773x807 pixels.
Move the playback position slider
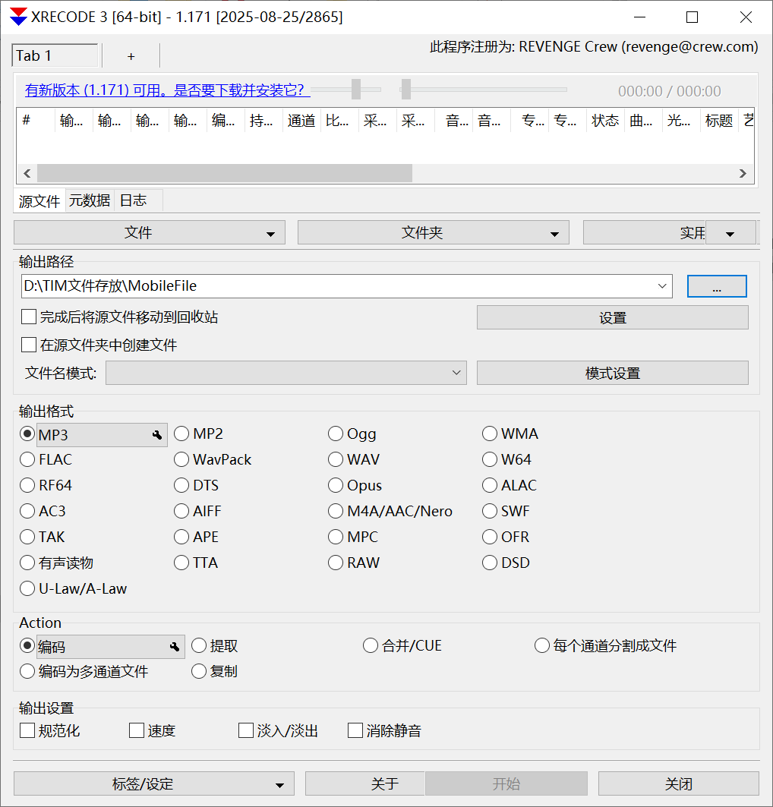click(x=406, y=89)
